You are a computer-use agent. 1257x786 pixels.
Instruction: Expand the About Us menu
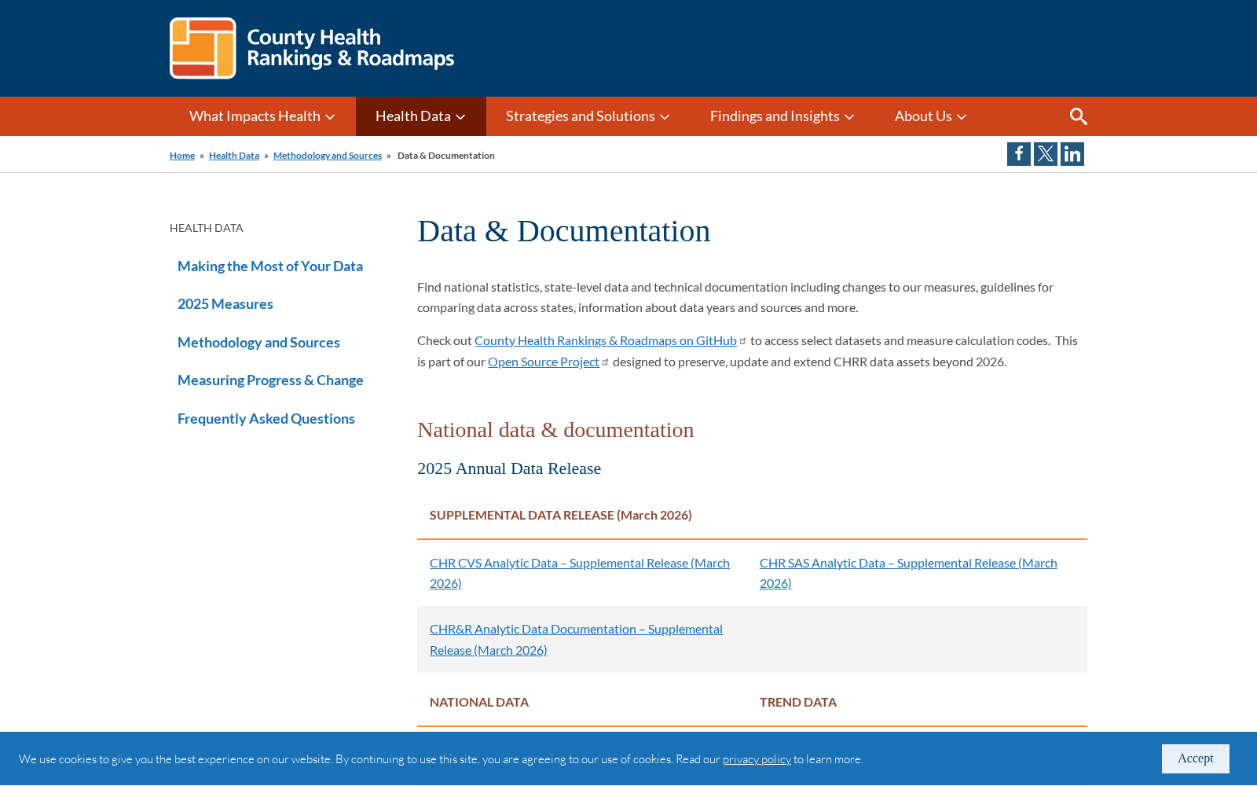pyautogui.click(x=931, y=116)
